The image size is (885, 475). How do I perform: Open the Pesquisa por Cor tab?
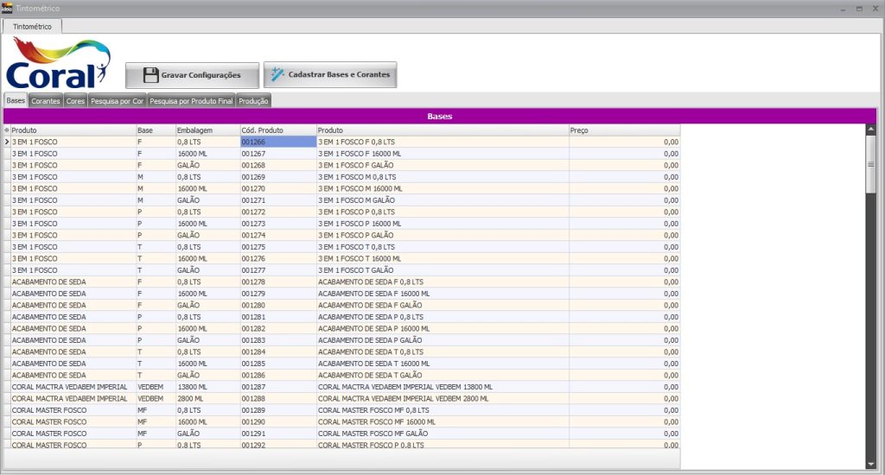117,101
